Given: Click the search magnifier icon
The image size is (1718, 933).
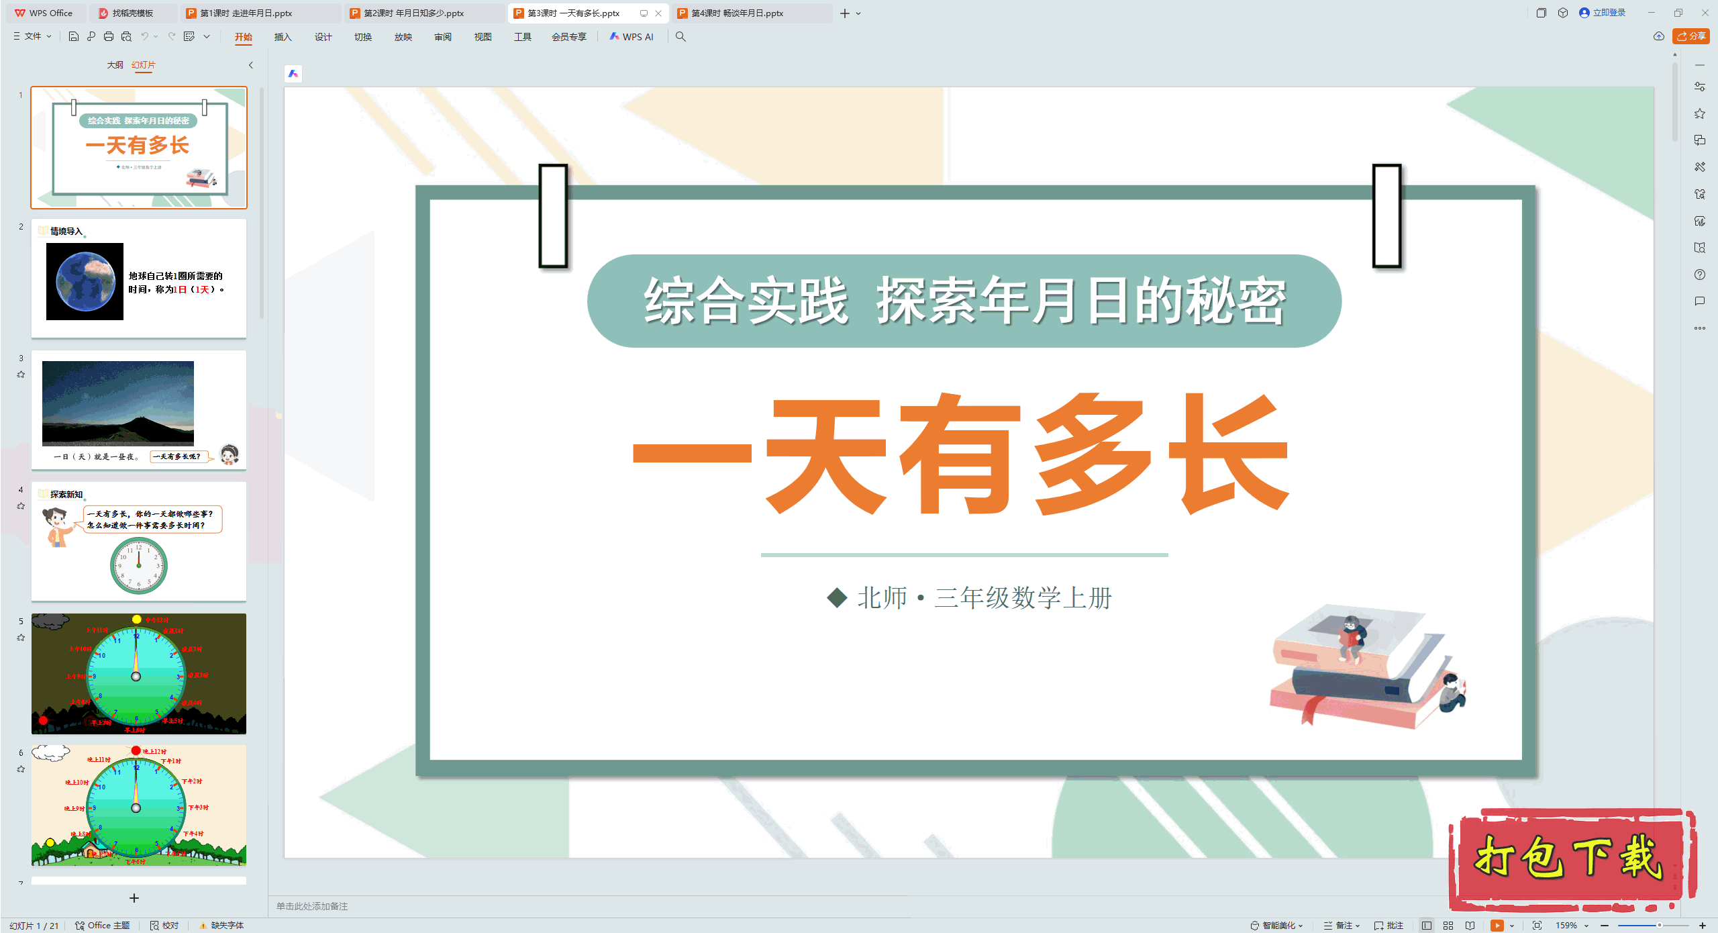Looking at the screenshot, I should pyautogui.click(x=680, y=36).
